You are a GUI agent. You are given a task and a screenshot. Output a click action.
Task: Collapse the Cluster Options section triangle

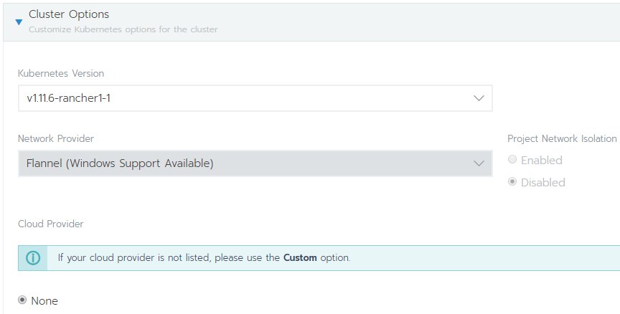click(19, 22)
